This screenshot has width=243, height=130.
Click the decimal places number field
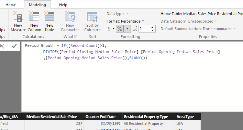tap(145, 29)
